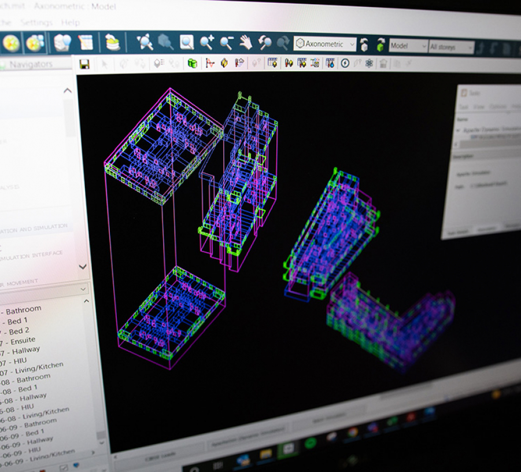This screenshot has width=521, height=472.
Task: Open the building light bulb tool
Action: tap(63, 43)
